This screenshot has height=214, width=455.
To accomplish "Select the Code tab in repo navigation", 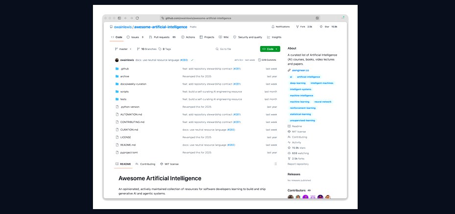I will [116, 37].
